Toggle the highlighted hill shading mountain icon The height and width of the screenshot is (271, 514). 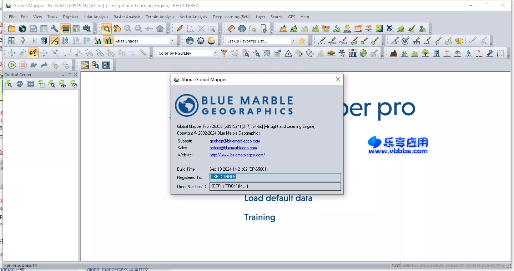point(108,41)
